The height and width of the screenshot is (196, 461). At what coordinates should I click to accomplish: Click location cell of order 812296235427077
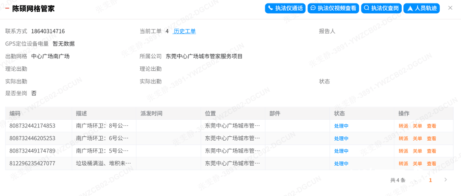233,164
